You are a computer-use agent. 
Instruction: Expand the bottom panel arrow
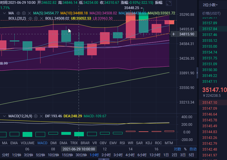(104, 159)
